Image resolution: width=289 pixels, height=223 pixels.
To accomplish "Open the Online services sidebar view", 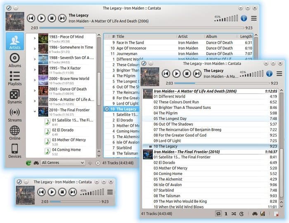I will pyautogui.click(x=15, y=133).
